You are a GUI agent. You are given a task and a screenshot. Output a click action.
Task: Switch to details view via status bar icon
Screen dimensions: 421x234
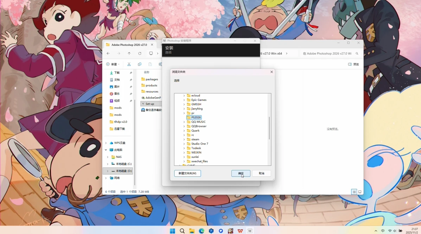pos(354,192)
